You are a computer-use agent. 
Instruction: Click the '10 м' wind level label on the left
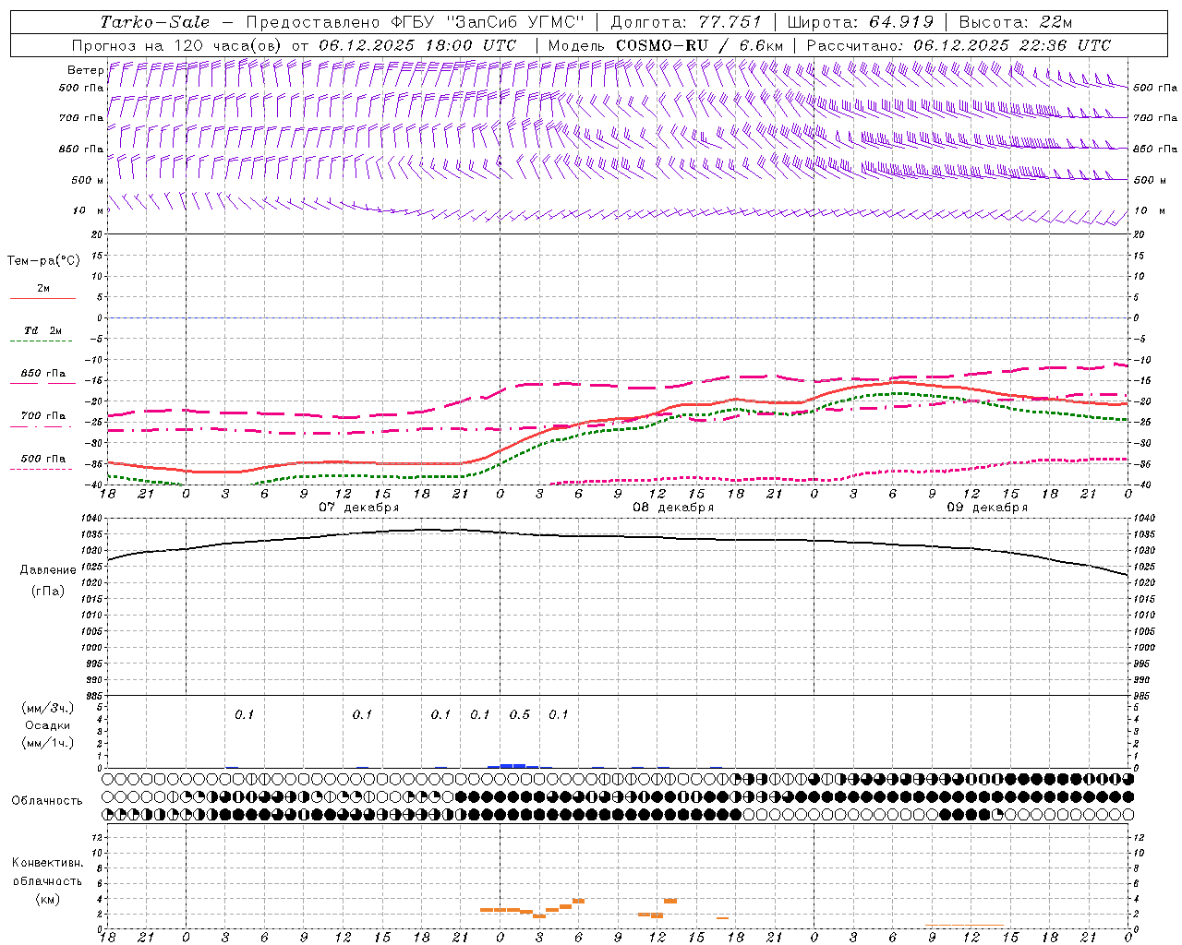pos(89,211)
